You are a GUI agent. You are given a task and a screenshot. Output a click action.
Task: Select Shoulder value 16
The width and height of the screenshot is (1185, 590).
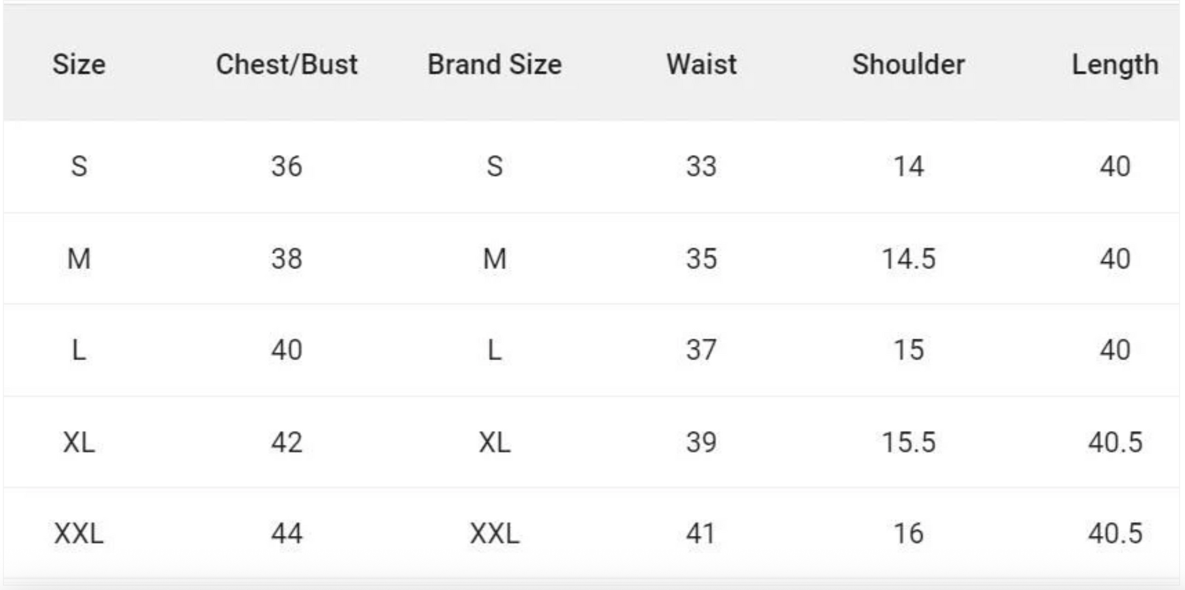coord(909,534)
